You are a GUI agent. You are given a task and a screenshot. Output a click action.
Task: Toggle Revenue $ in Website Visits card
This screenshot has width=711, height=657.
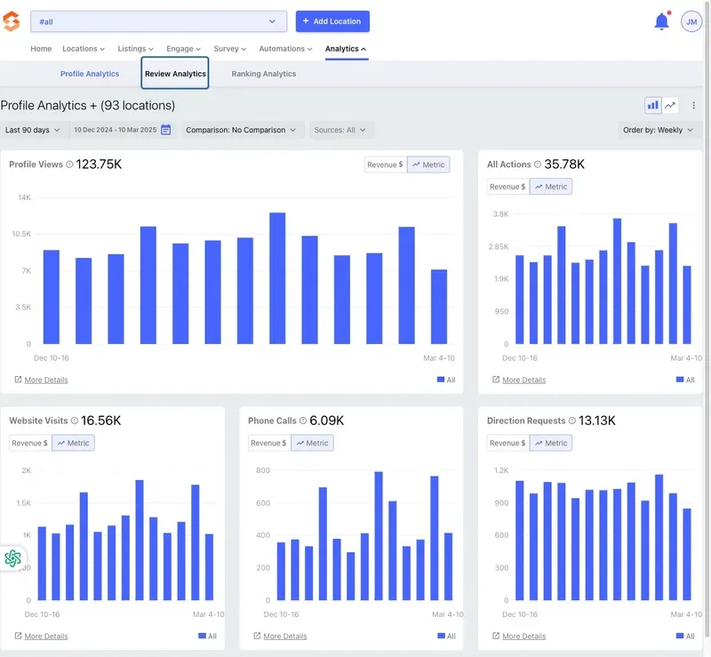tap(30, 443)
